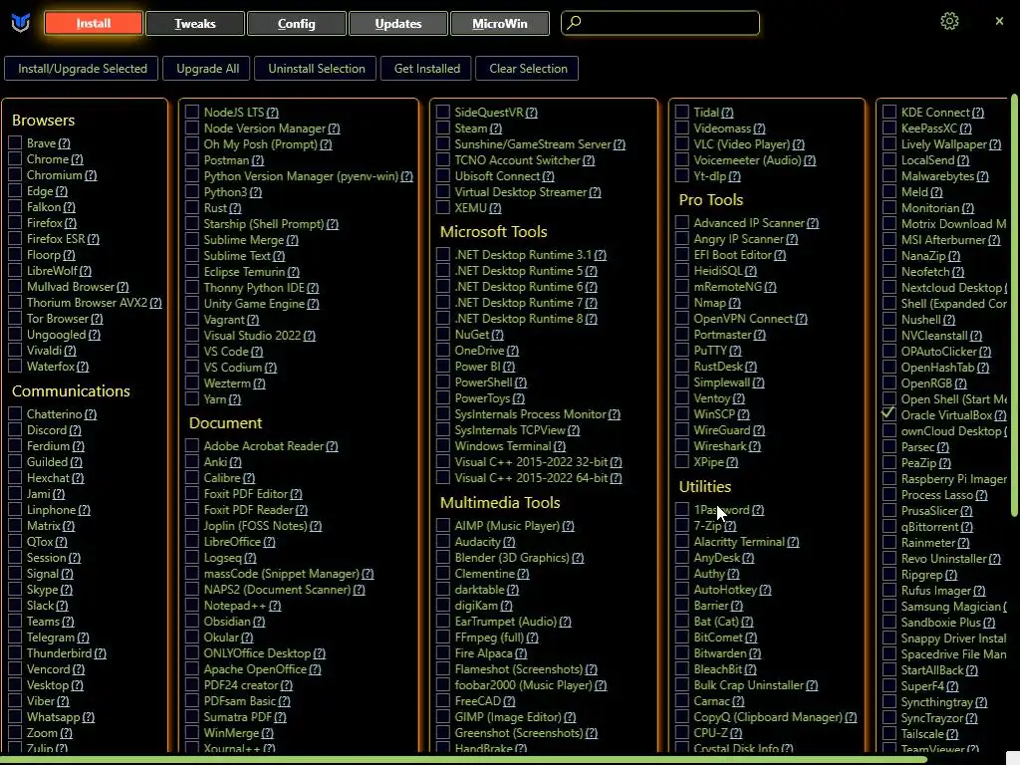Open help (?) link next to FreeCAD

(x=509, y=702)
